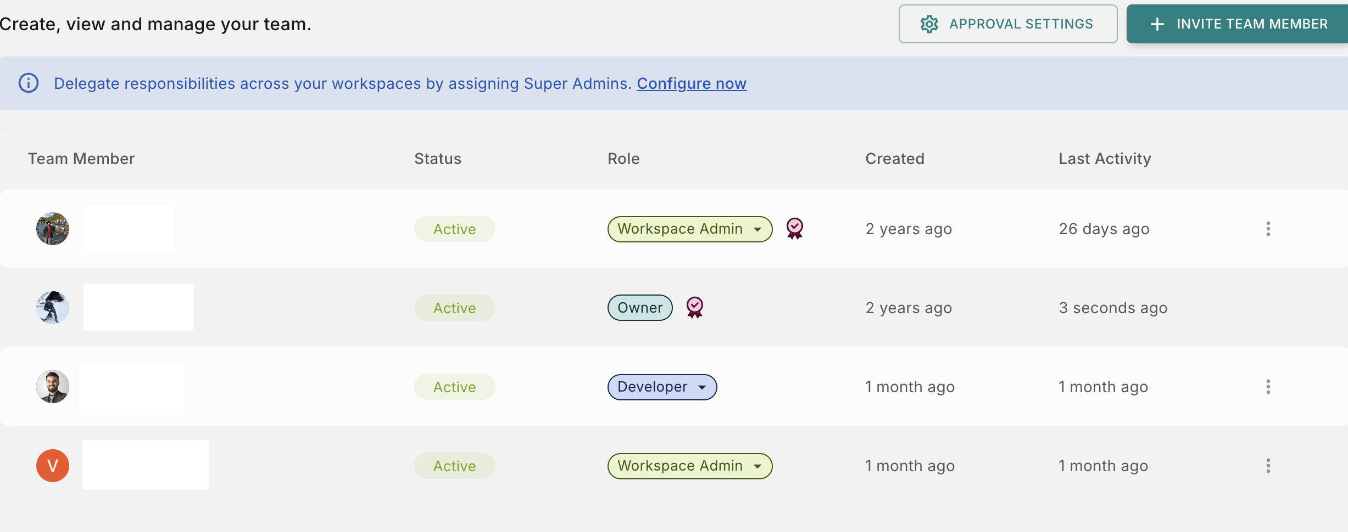Click avatar photo of the Owner member
1348x532 pixels.
click(53, 308)
